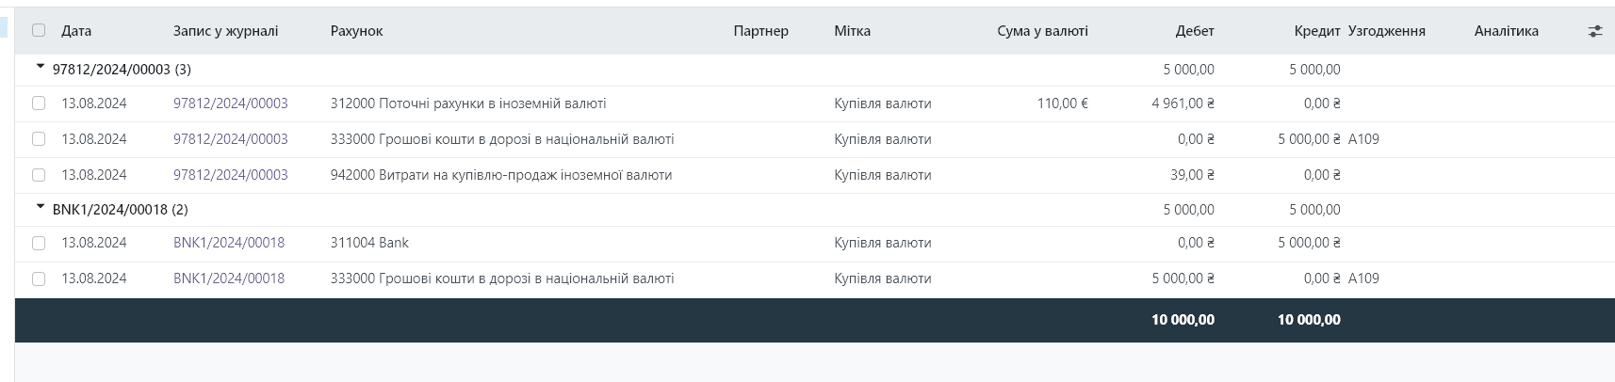Click the Аналітика column header
Screen dimensions: 1615x382
click(x=1506, y=31)
